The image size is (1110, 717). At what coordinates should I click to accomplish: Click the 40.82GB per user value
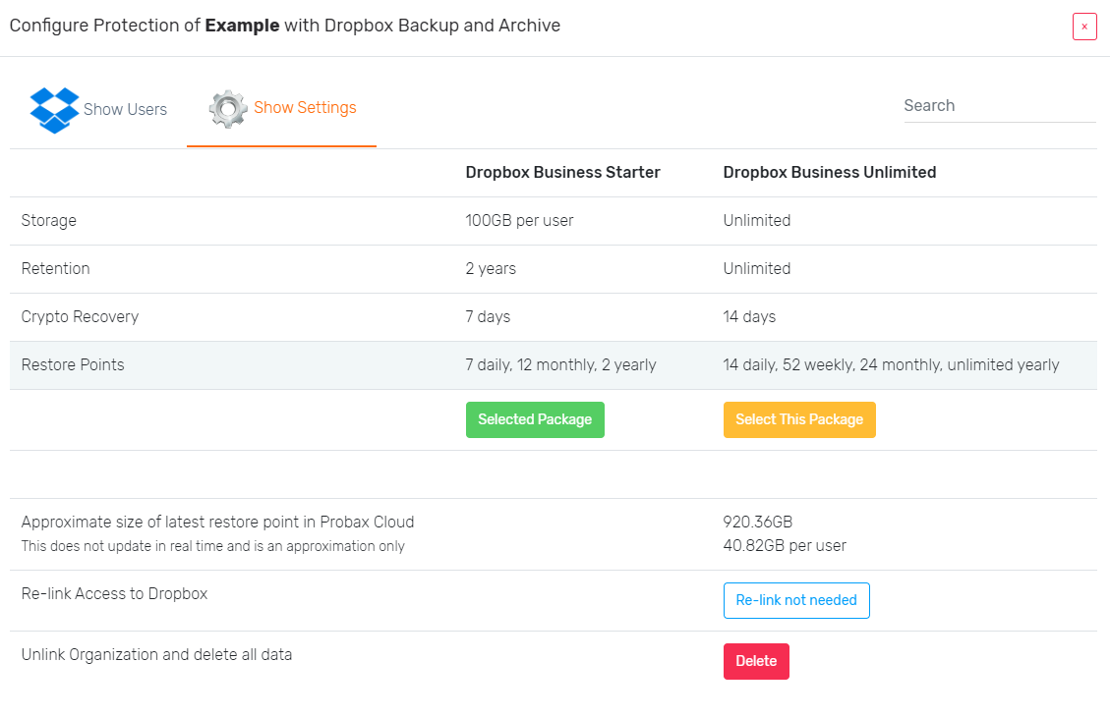[x=786, y=546]
